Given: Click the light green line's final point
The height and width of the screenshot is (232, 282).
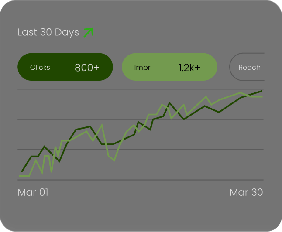Looking at the screenshot, I should [x=262, y=97].
